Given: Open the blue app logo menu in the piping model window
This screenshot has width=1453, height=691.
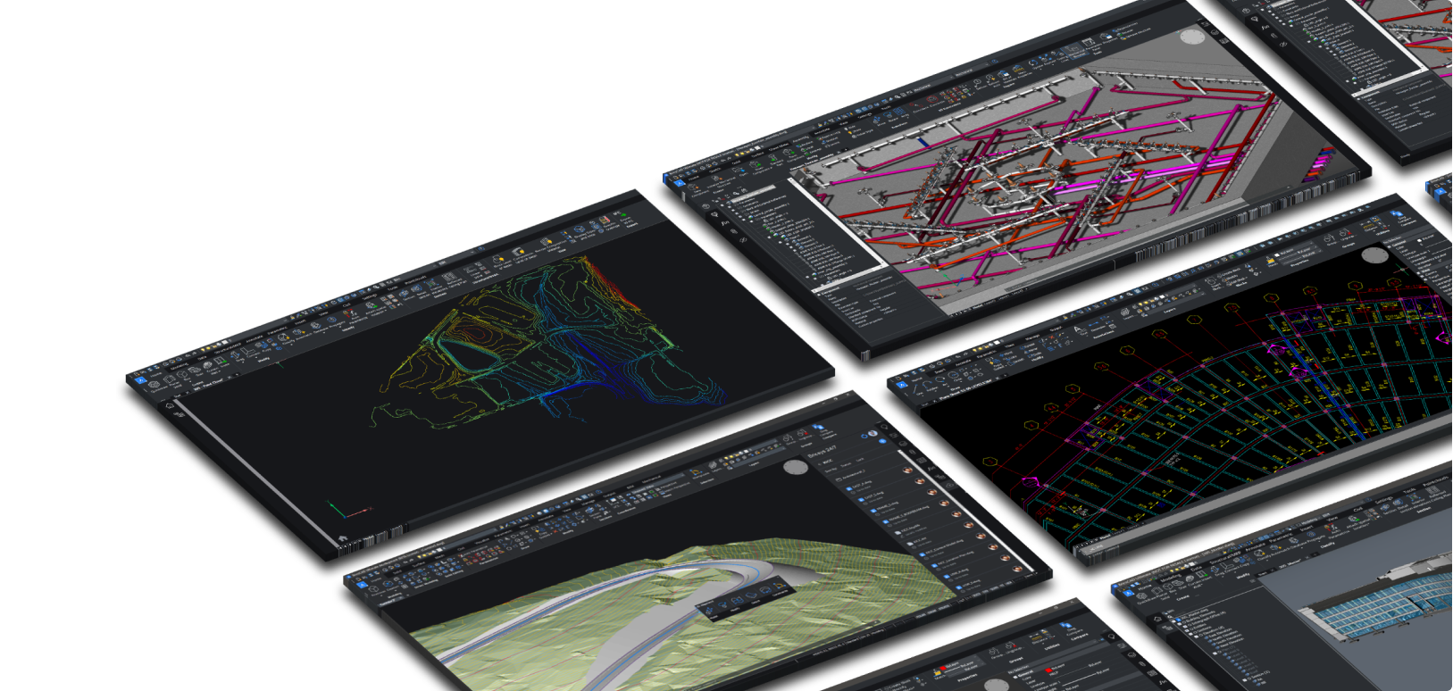Looking at the screenshot, I should (679, 181).
